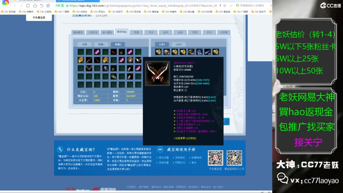Viewport: 343px width, 193px height.
Task: Open the 灵兽 tab
Action: [x=136, y=32]
